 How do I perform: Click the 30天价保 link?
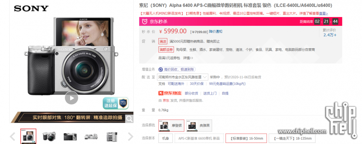coord(197,84)
